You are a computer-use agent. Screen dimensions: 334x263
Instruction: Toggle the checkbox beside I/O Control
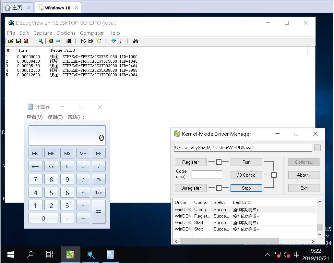pos(274,175)
